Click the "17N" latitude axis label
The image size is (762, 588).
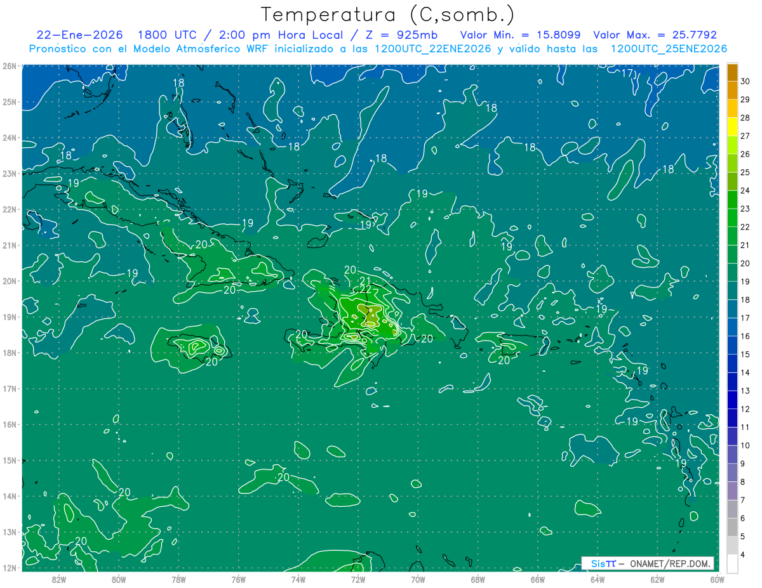tap(9, 388)
